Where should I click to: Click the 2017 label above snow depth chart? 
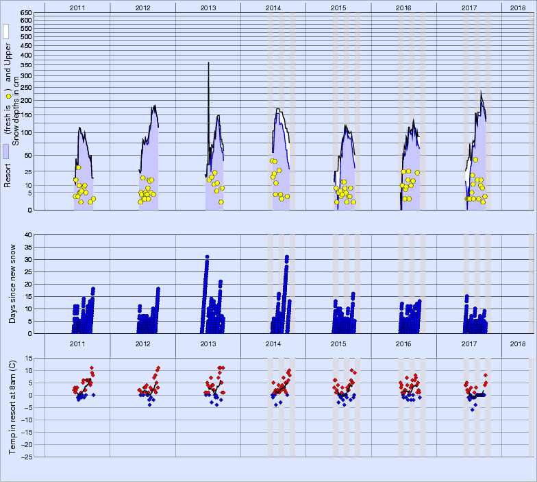point(469,8)
